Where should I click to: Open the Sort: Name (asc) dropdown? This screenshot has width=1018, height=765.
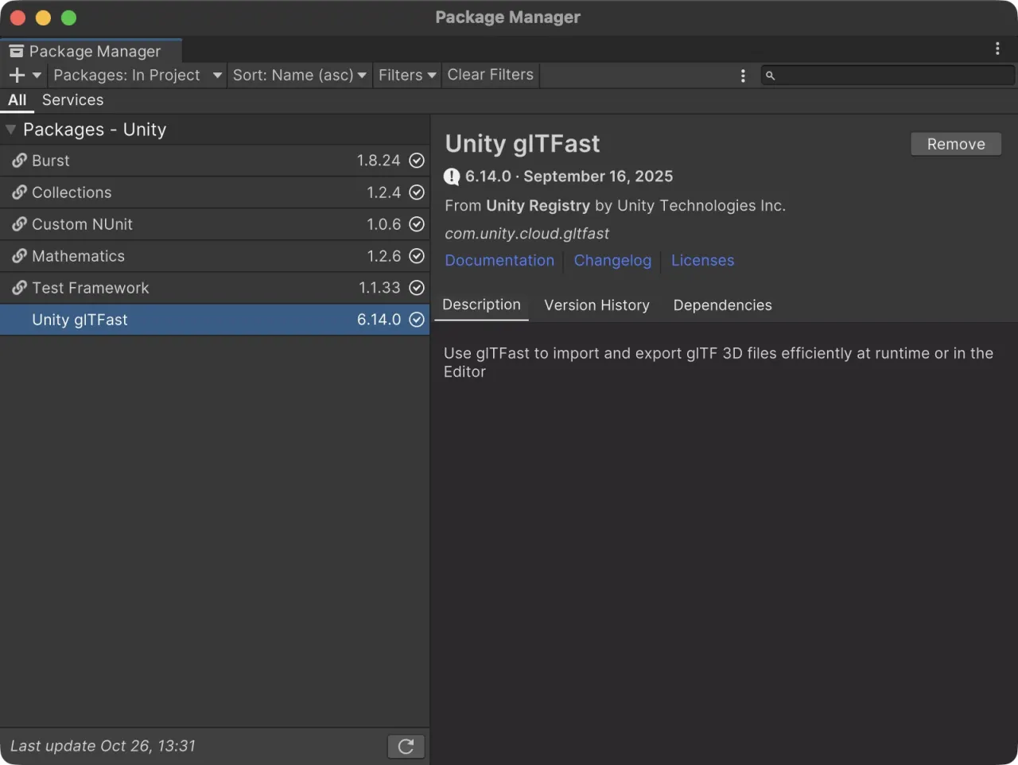point(300,76)
